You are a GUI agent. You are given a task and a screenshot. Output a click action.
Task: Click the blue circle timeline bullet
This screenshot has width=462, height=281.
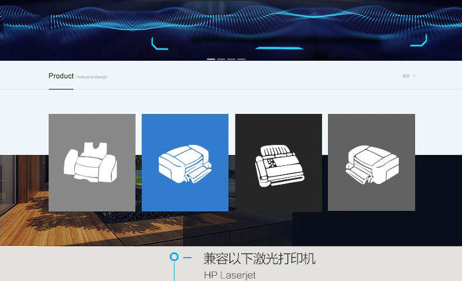pos(174,257)
